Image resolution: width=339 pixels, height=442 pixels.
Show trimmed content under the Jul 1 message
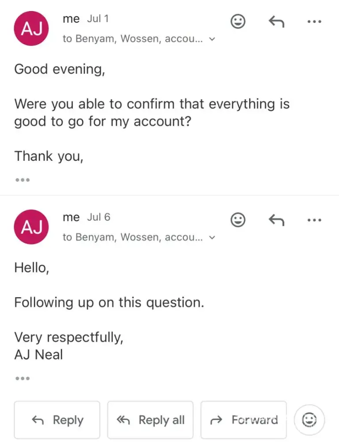click(22, 180)
